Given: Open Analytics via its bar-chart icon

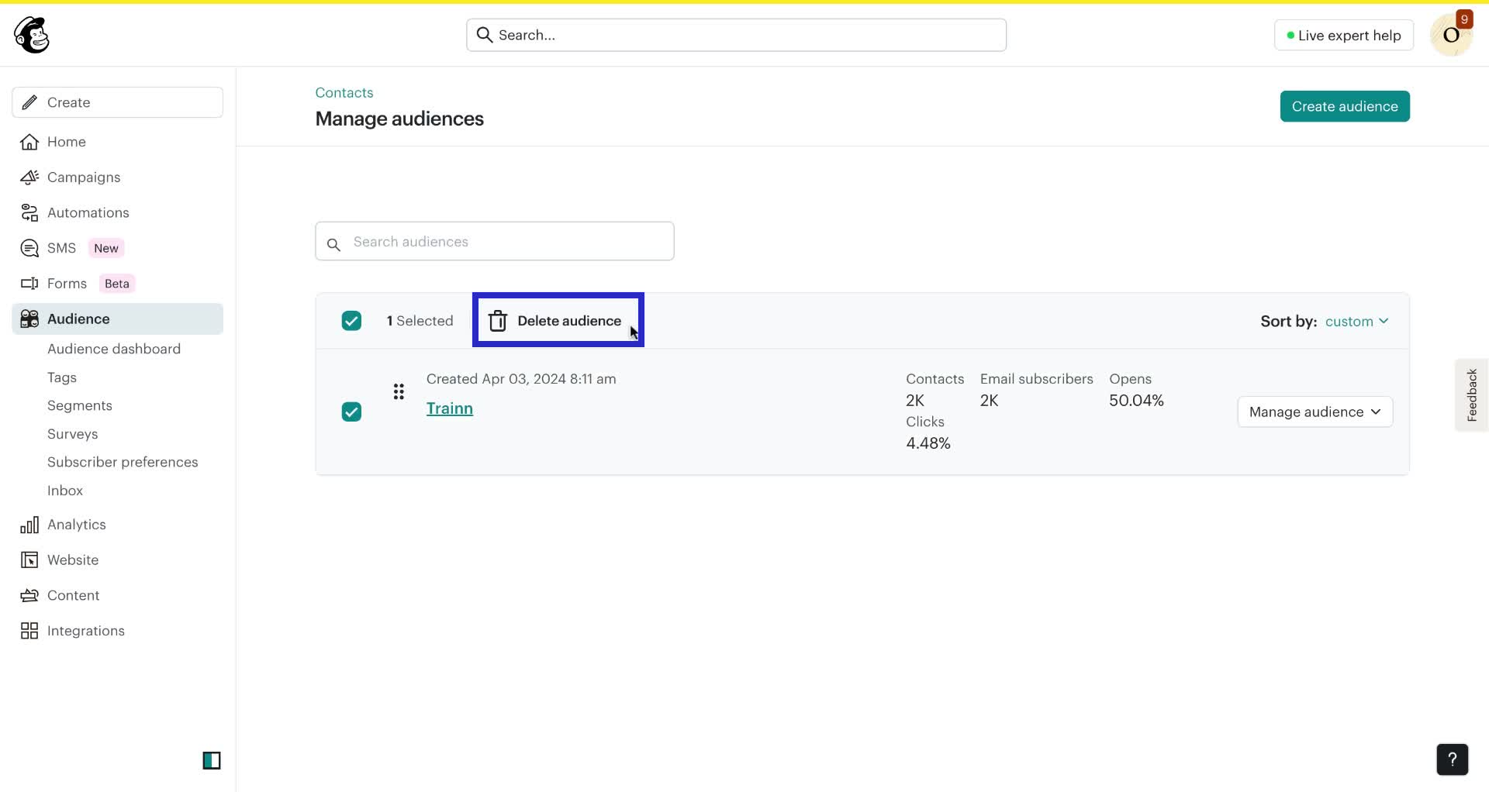Looking at the screenshot, I should click(29, 525).
